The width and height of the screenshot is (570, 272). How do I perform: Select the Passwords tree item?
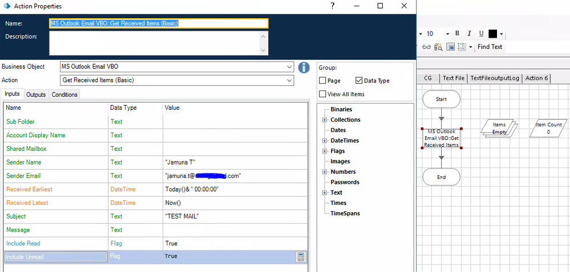tap(345, 182)
